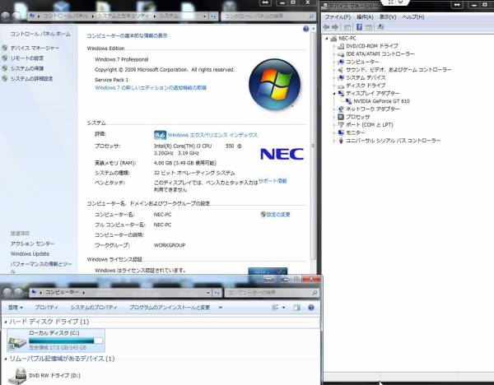Click the help icon in System window
Screen dimensions: 494x385
tap(305, 29)
